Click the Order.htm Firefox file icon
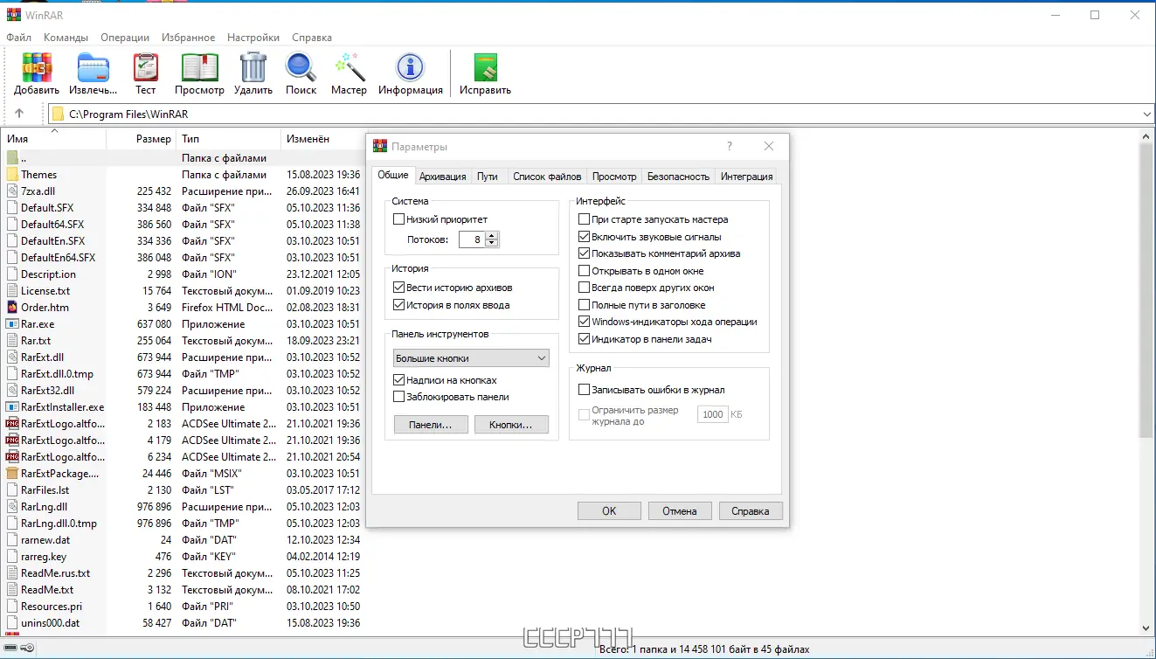This screenshot has height=659, width=1156. 12,308
